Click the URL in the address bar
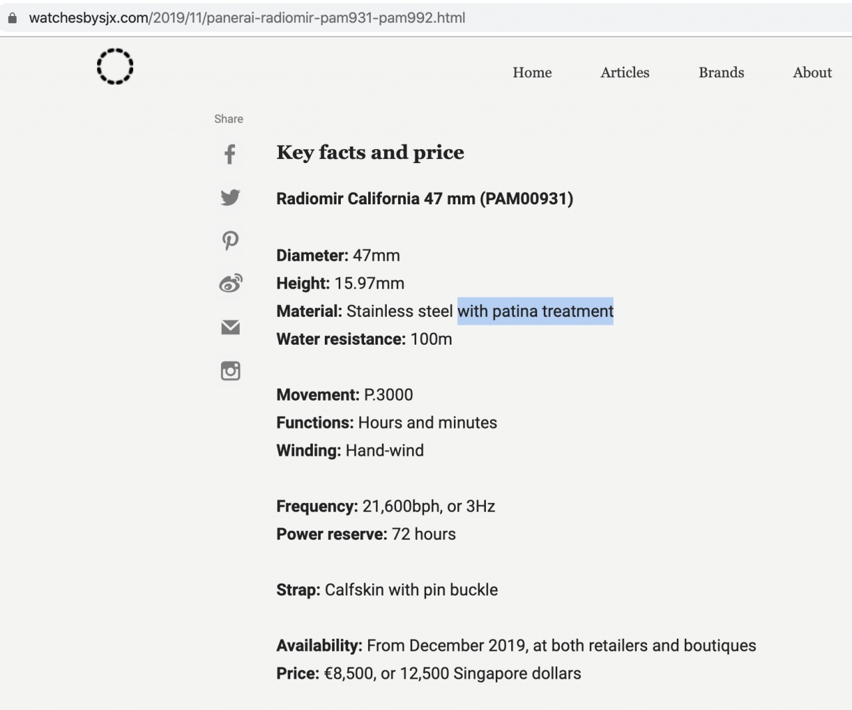852x710 pixels. pos(247,18)
